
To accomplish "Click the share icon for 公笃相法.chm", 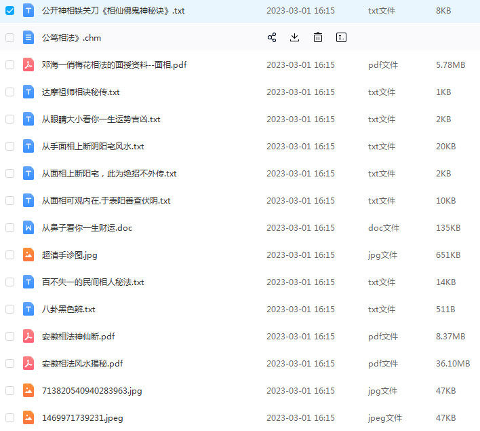I will 272,38.
